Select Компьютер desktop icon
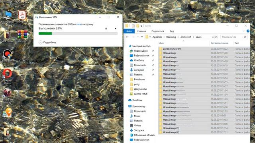The height and width of the screenshot is (143, 255). 7,17
